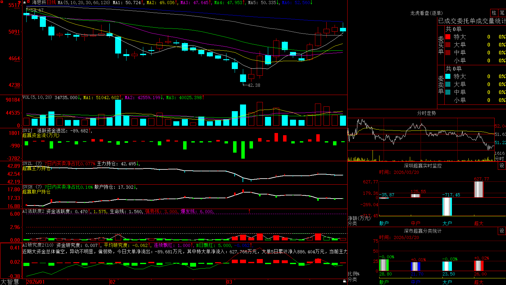Click the 超赢散户持仓 label
The width and height of the screenshot is (506, 285).
[36, 192]
